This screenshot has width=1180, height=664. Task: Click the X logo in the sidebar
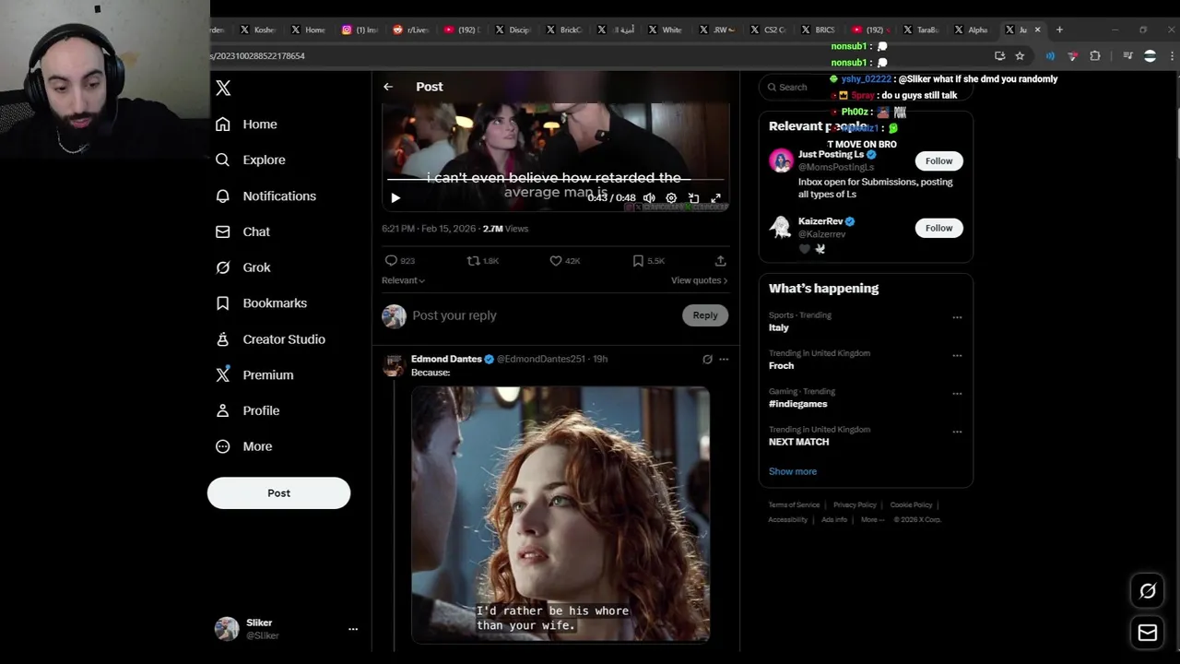click(x=223, y=89)
